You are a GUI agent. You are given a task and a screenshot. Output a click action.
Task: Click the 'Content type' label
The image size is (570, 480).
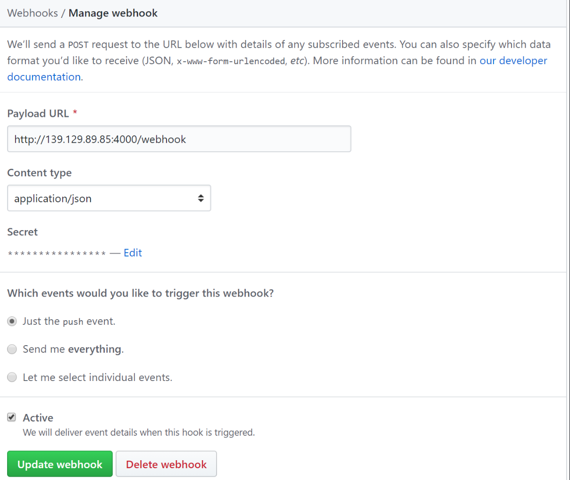(39, 173)
